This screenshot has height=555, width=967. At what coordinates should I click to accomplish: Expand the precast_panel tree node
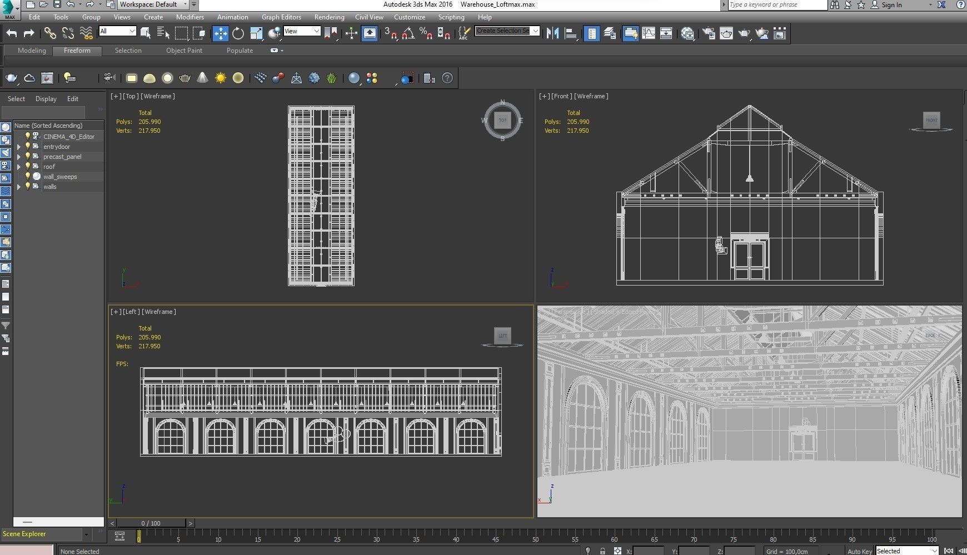click(x=19, y=157)
